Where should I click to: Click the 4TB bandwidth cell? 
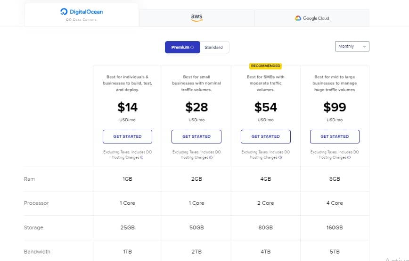pyautogui.click(x=266, y=252)
